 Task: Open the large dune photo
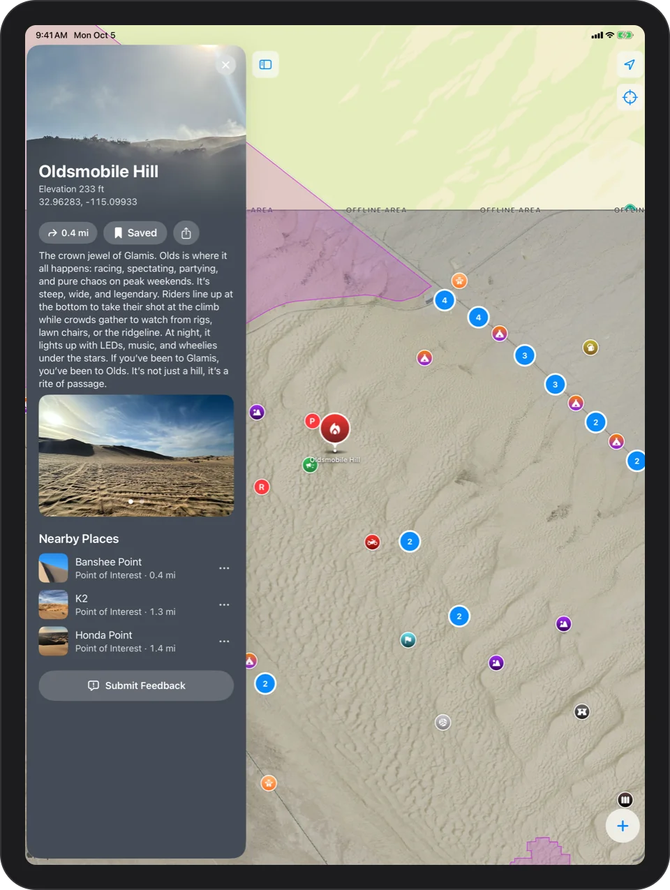tap(136, 456)
